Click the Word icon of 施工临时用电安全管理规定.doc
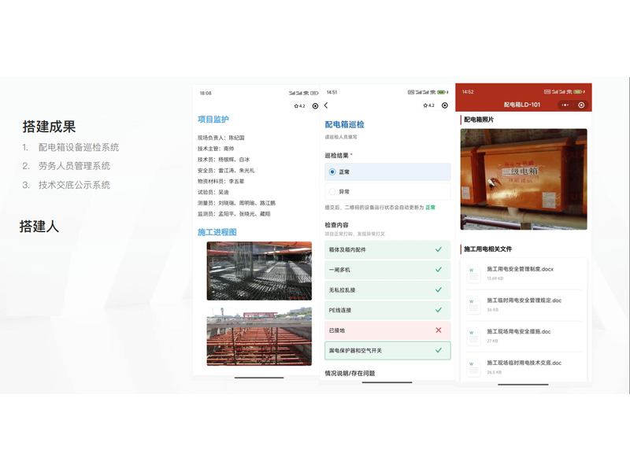The height and width of the screenshot is (472, 630). 473,304
